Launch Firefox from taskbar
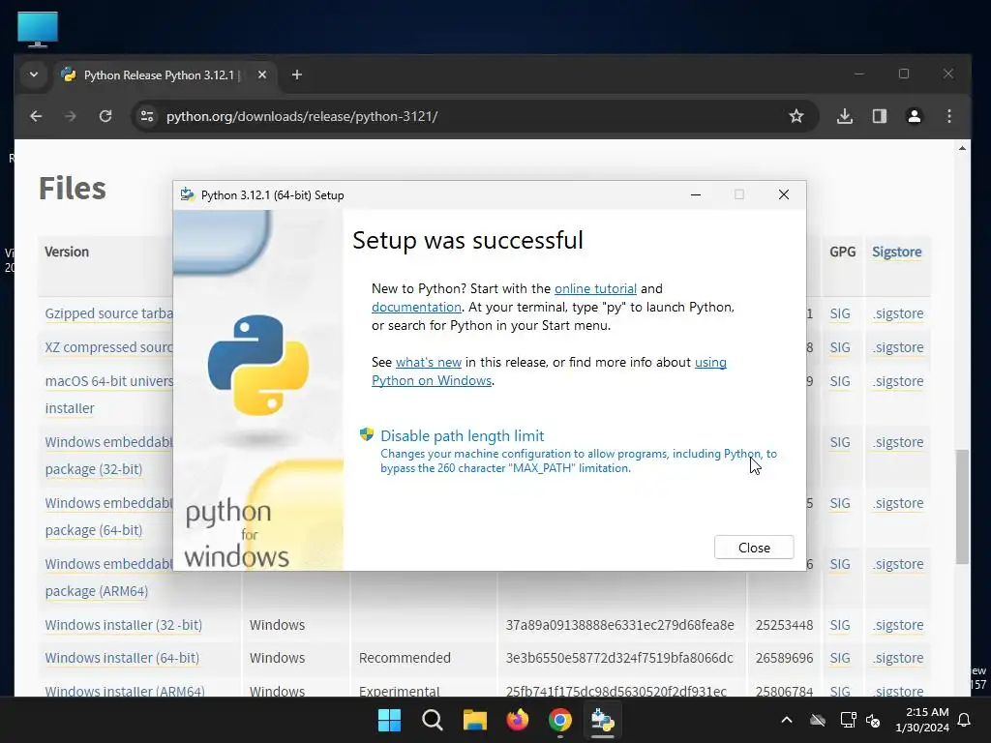 click(518, 720)
